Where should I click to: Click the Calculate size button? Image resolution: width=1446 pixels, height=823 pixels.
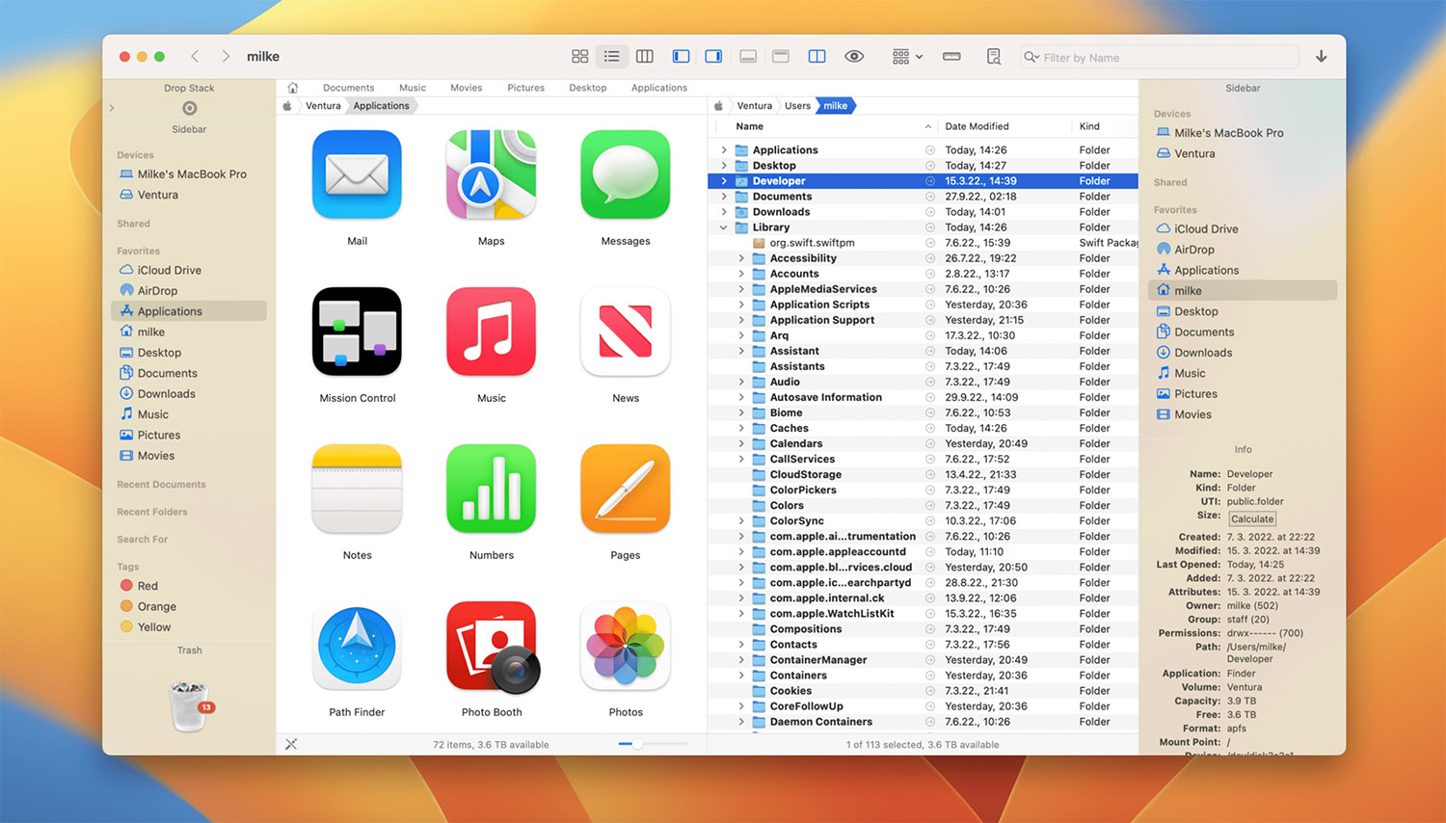coord(1252,518)
